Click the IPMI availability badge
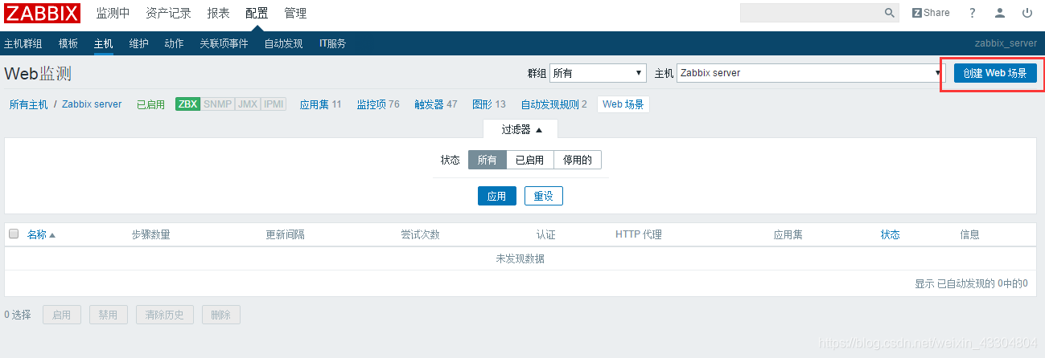 274,104
